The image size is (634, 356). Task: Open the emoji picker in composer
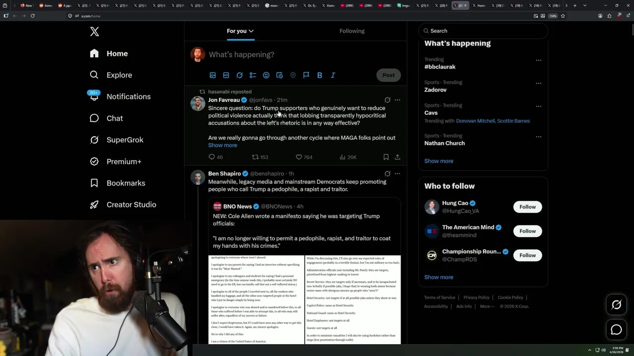(x=266, y=75)
